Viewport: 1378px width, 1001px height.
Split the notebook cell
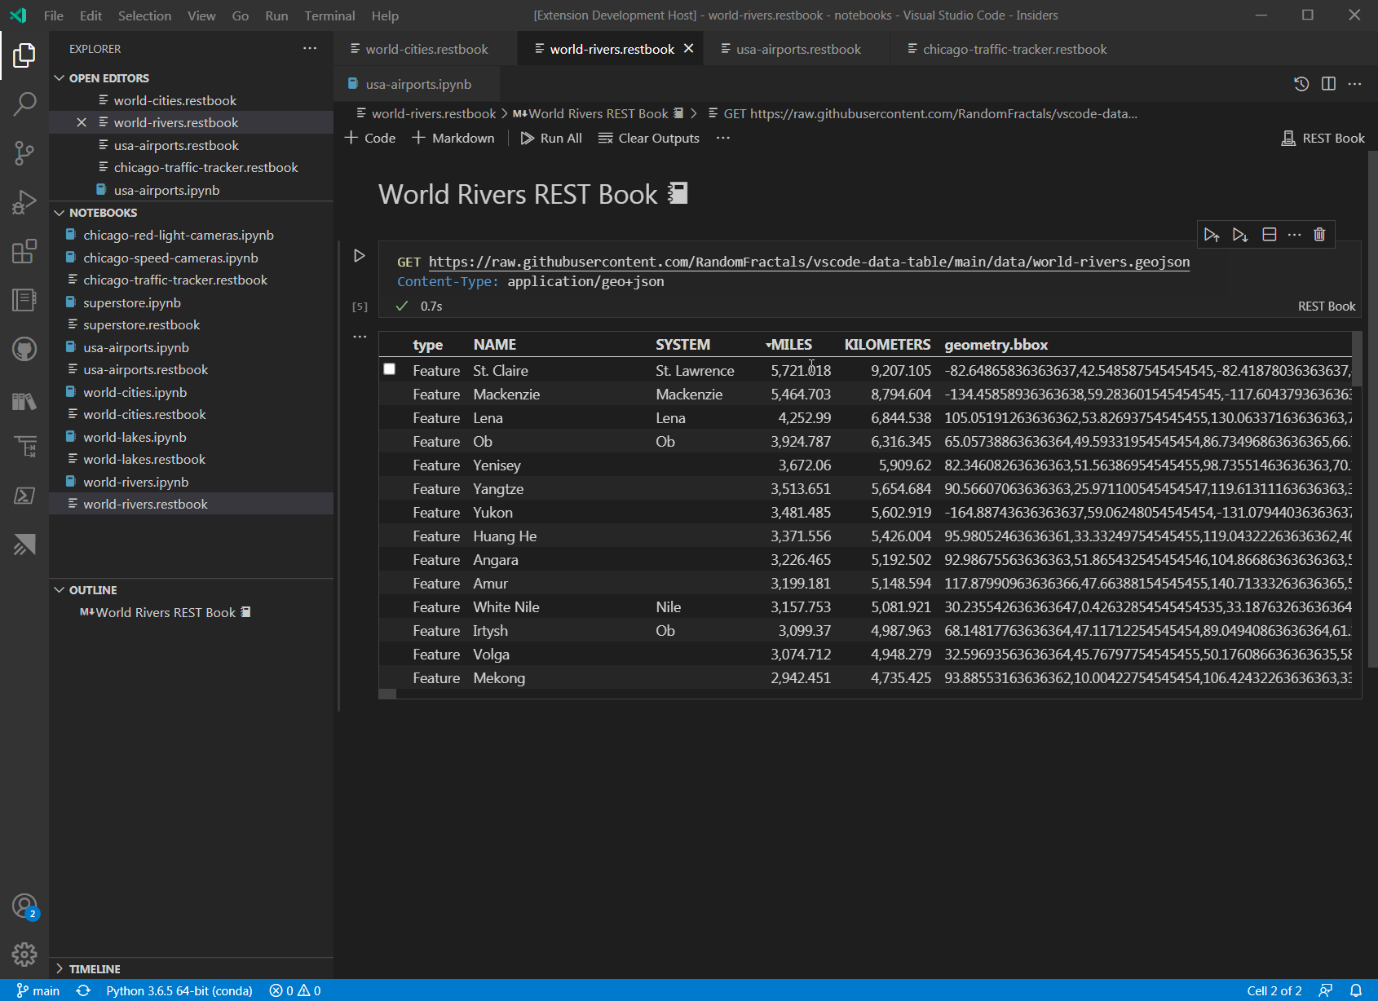click(x=1269, y=235)
